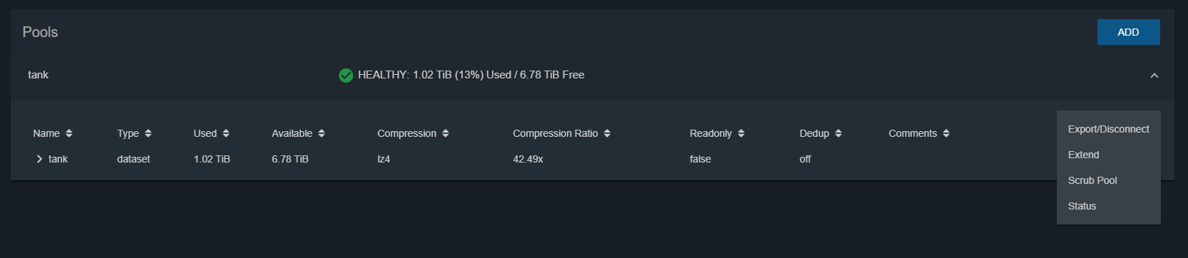Viewport: 1188px width, 258px height.
Task: Sort by Used column arrows
Action: (226, 133)
